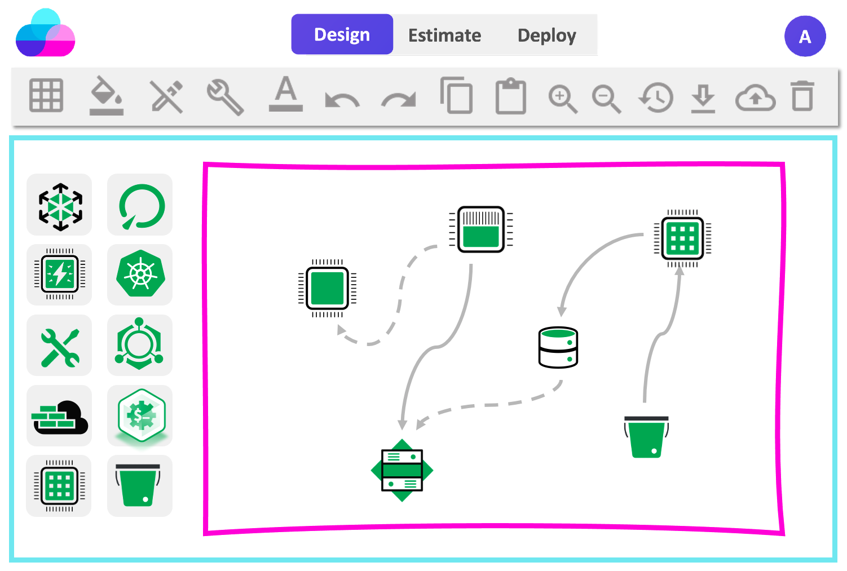This screenshot has height=571, width=847.
Task: Delete selection with the trash icon
Action: (x=802, y=96)
